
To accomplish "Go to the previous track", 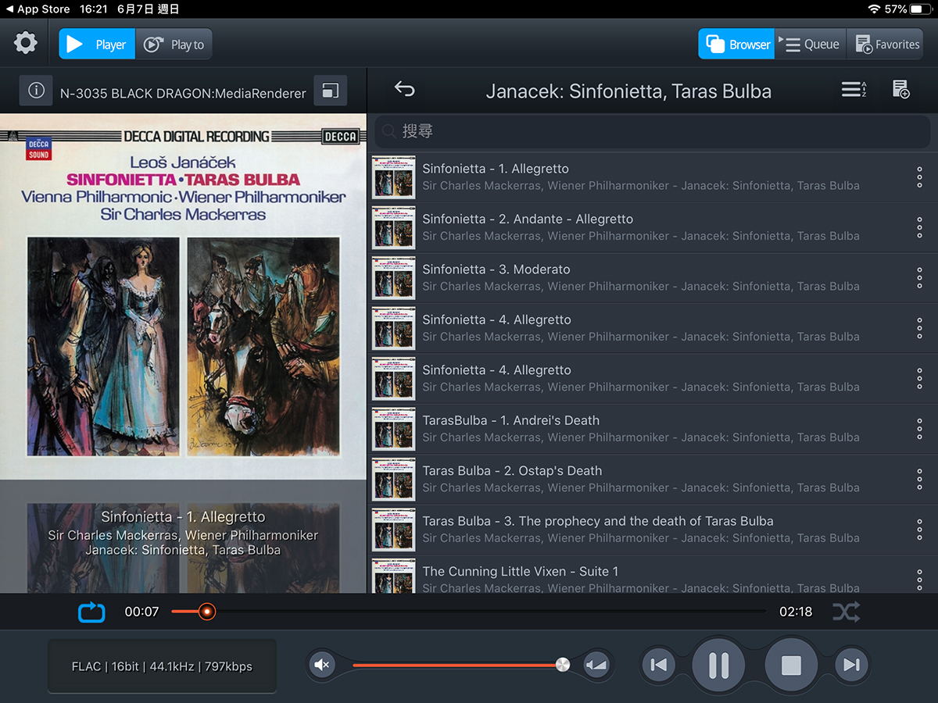I will click(659, 666).
